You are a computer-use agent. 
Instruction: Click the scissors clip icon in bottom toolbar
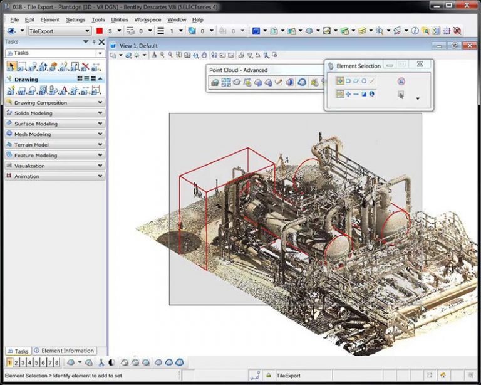(x=101, y=362)
